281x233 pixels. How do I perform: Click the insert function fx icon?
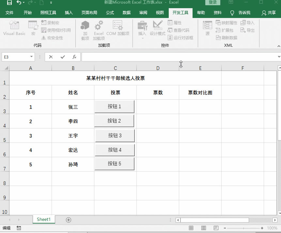click(x=74, y=57)
